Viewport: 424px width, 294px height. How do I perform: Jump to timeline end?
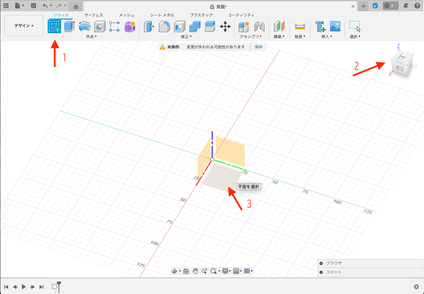[x=42, y=287]
